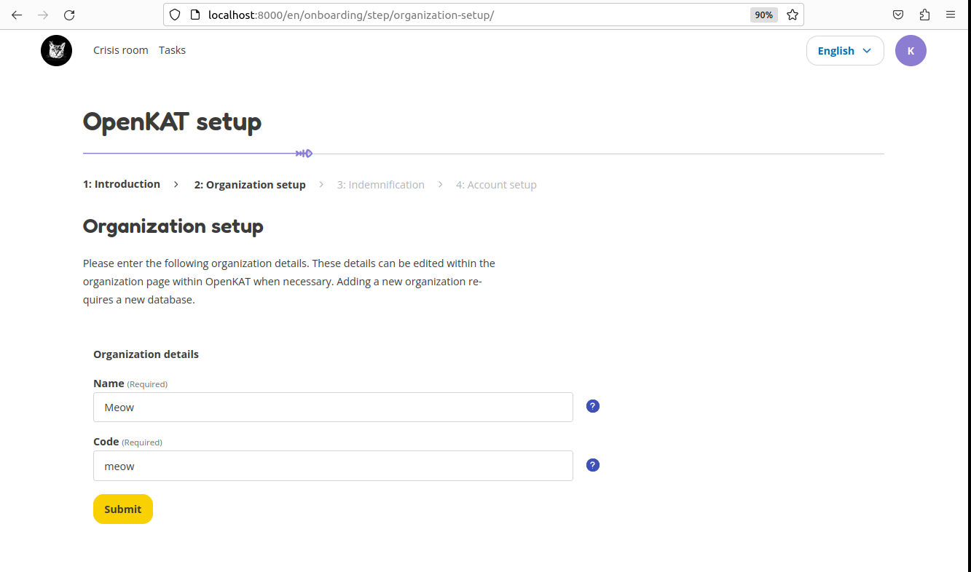The height and width of the screenshot is (572, 971).
Task: Click the 90% zoom level indicator
Action: coord(763,15)
